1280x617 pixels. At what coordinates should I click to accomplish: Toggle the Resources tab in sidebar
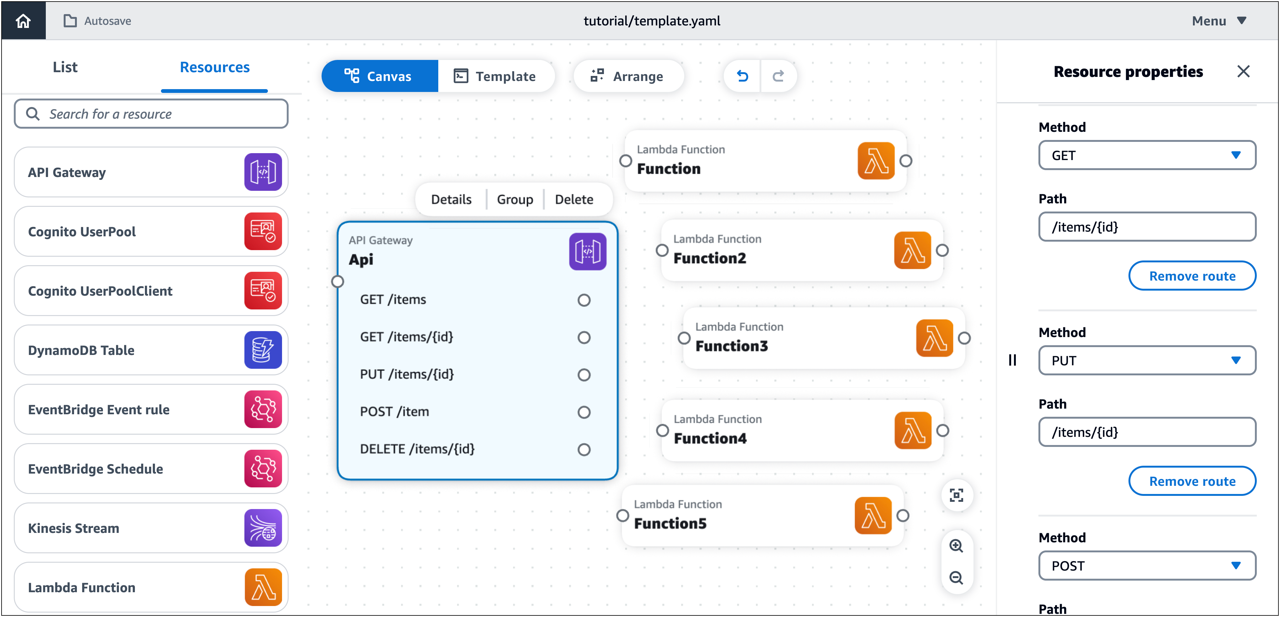pyautogui.click(x=215, y=67)
